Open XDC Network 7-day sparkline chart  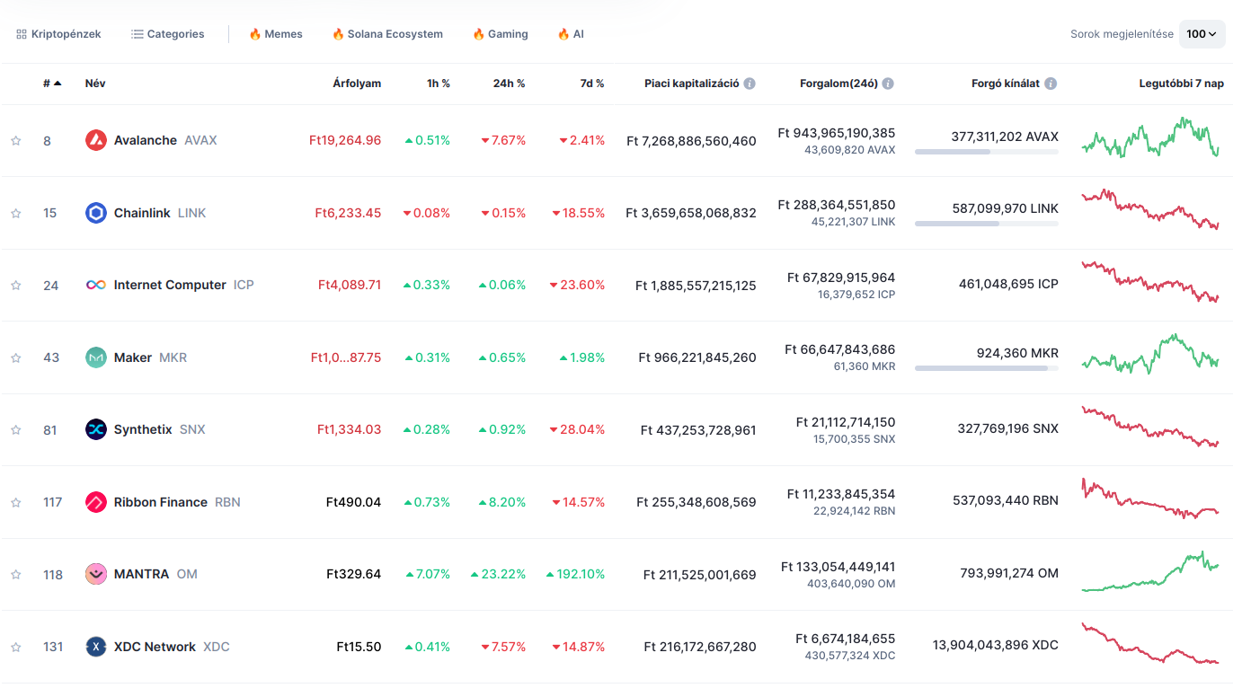click(1151, 643)
